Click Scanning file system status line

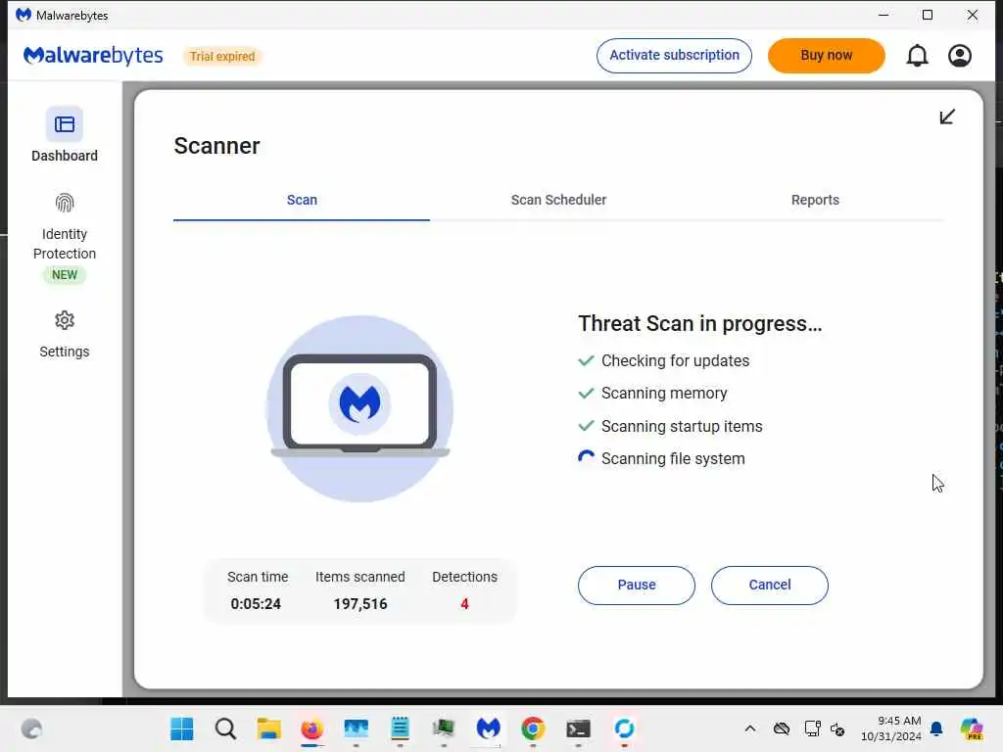coord(661,458)
